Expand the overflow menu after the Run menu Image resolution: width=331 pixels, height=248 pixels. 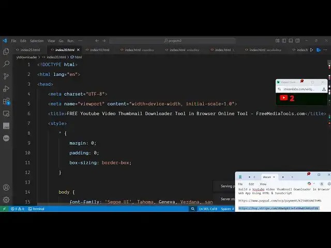80,41
